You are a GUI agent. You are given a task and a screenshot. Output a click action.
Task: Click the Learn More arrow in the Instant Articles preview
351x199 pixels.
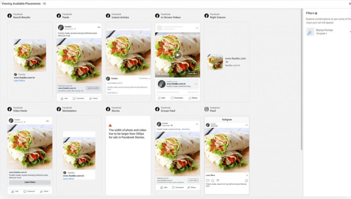(117, 93)
